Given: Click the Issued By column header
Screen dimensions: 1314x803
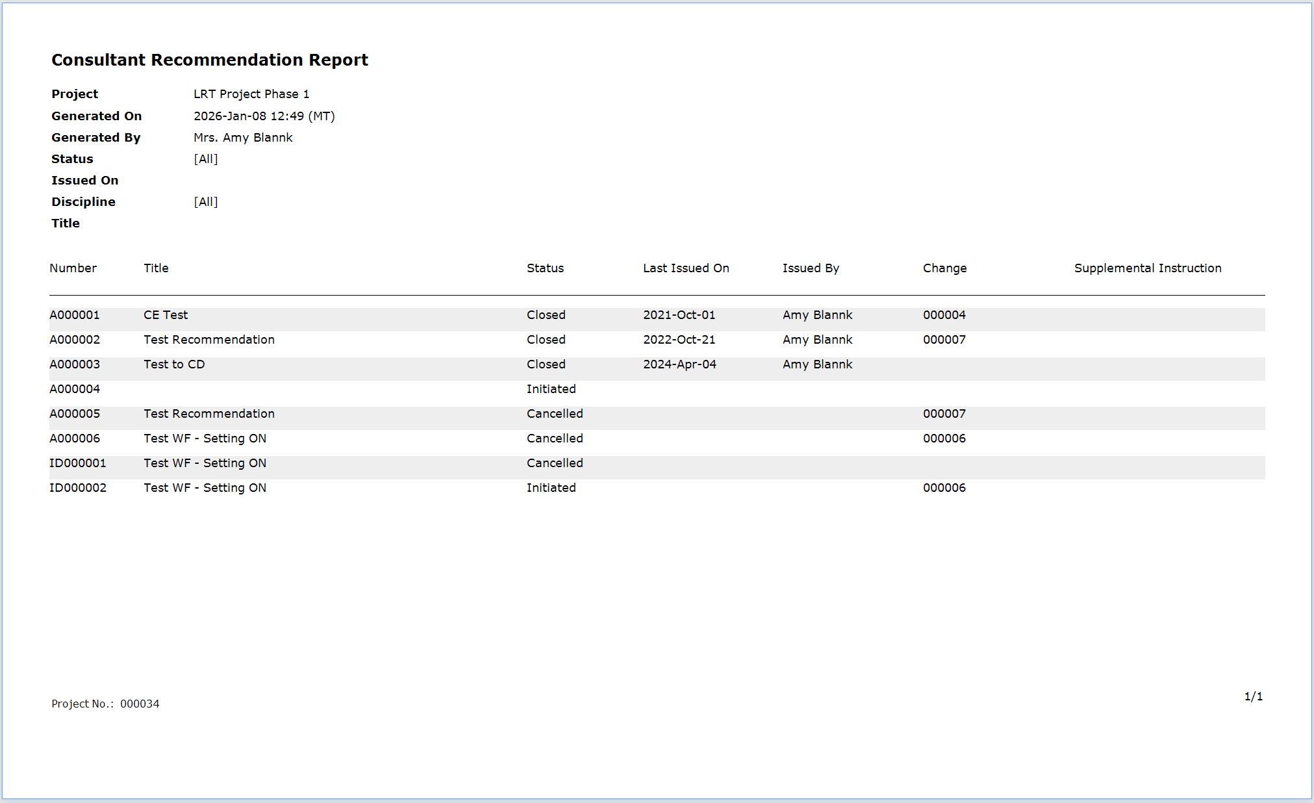Looking at the screenshot, I should coord(811,268).
